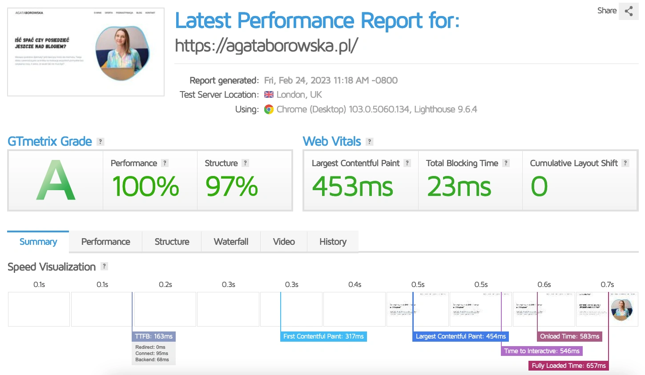This screenshot has height=375, width=645.
Task: Select the Waterfall tab
Action: 231,242
